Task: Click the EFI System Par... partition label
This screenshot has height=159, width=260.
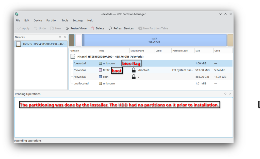Action: coord(182,70)
